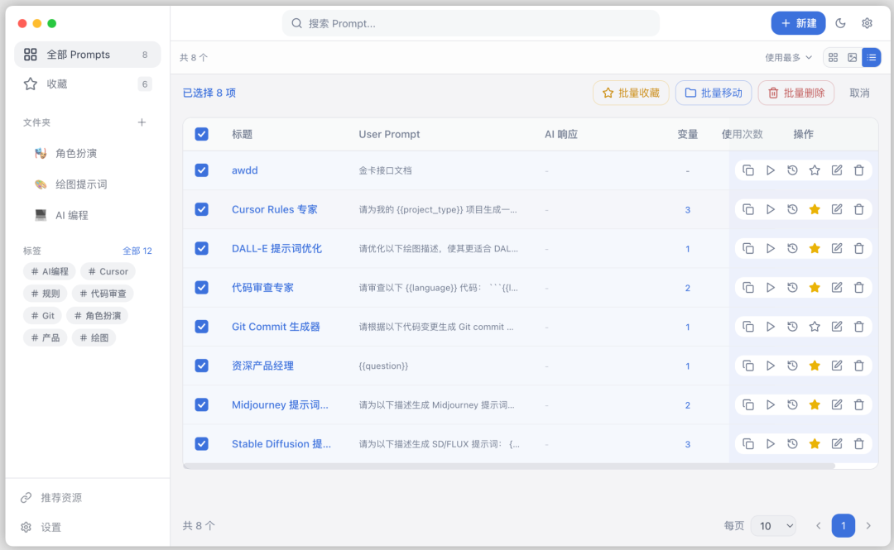Unfavorite Cursor Rules 专家 star
Viewport: 894px width, 550px height.
coord(815,209)
